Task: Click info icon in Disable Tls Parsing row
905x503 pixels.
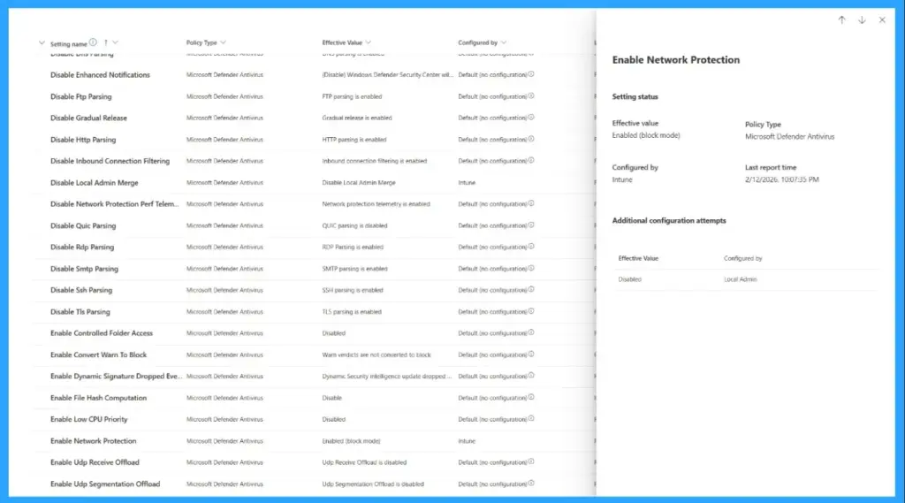Action: (531, 310)
